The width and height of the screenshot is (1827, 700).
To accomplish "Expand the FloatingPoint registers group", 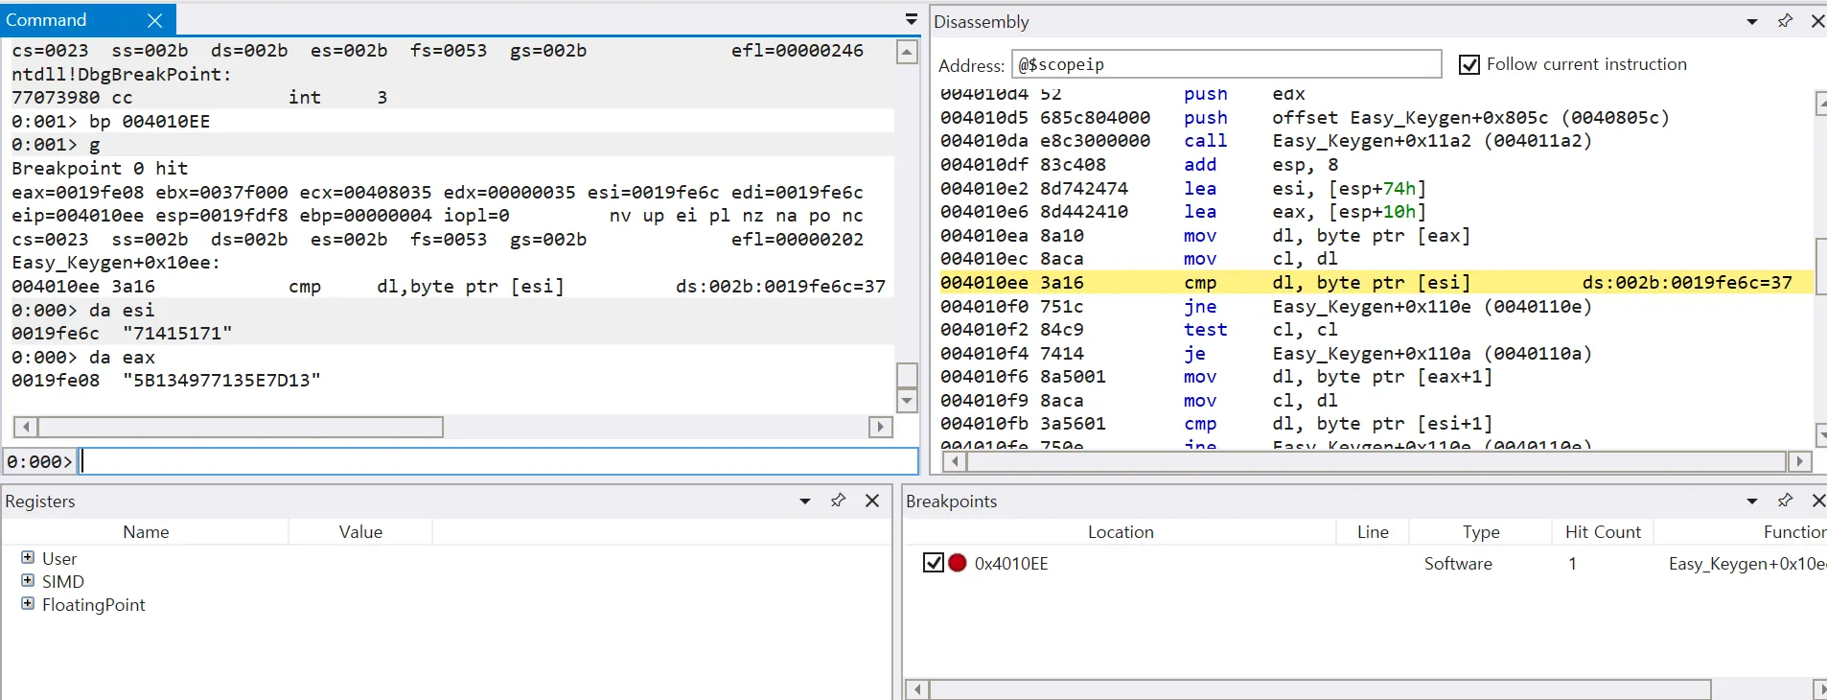I will tap(28, 603).
